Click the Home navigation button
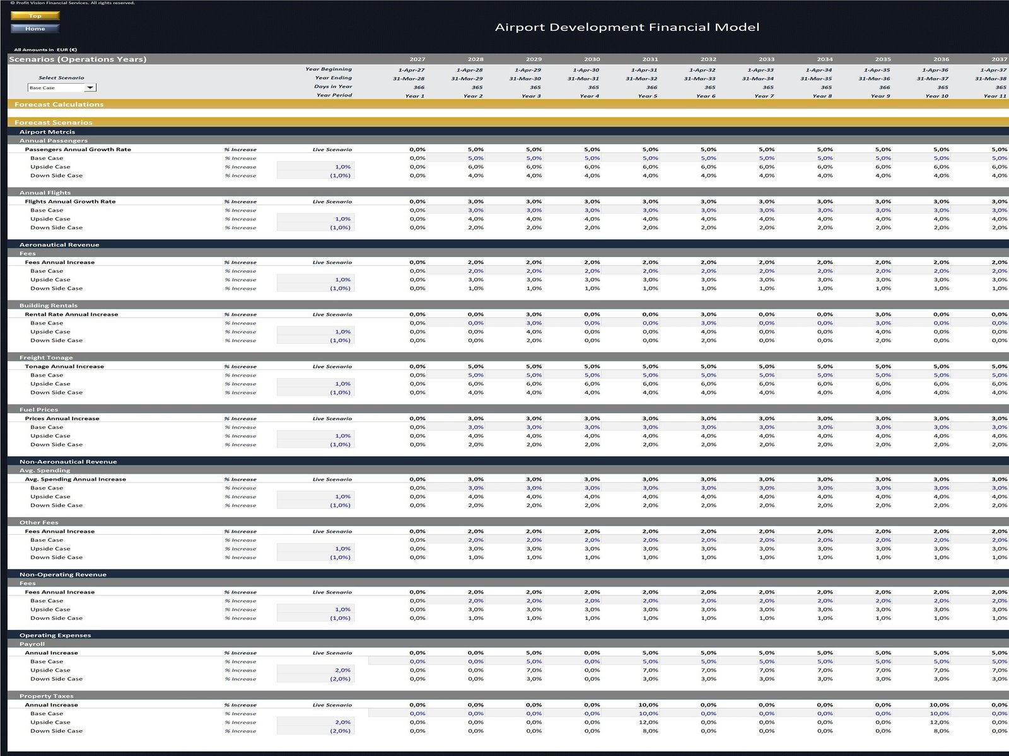The width and height of the screenshot is (1009, 756). pyautogui.click(x=35, y=28)
